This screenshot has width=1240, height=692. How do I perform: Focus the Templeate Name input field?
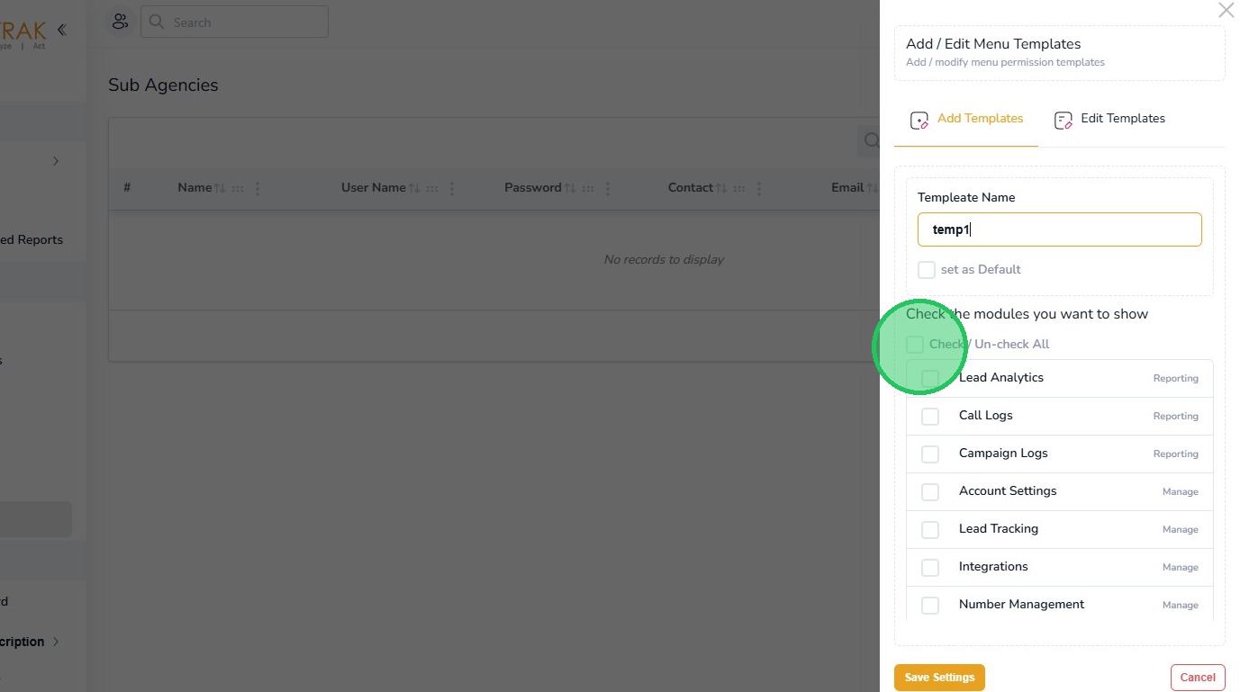1059,229
